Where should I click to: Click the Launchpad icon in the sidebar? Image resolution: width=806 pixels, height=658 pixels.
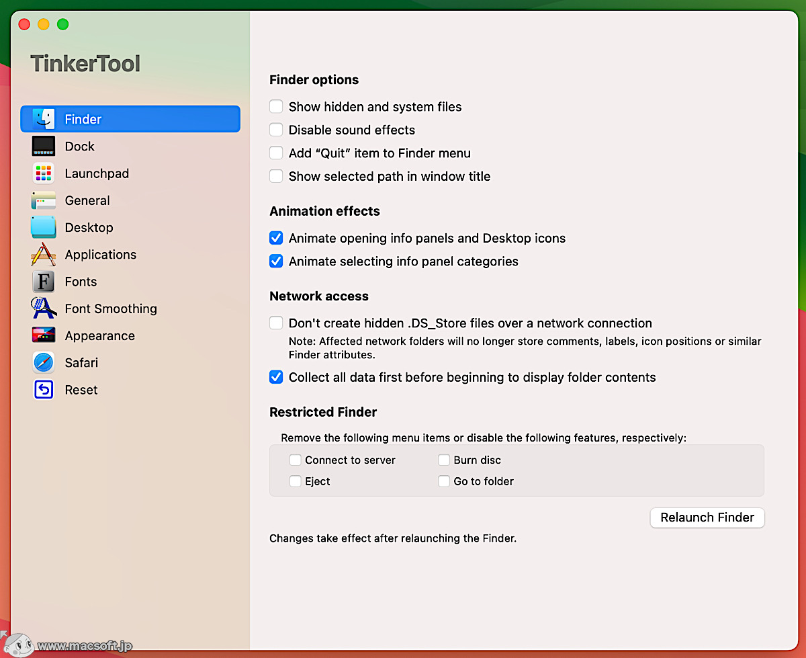43,173
